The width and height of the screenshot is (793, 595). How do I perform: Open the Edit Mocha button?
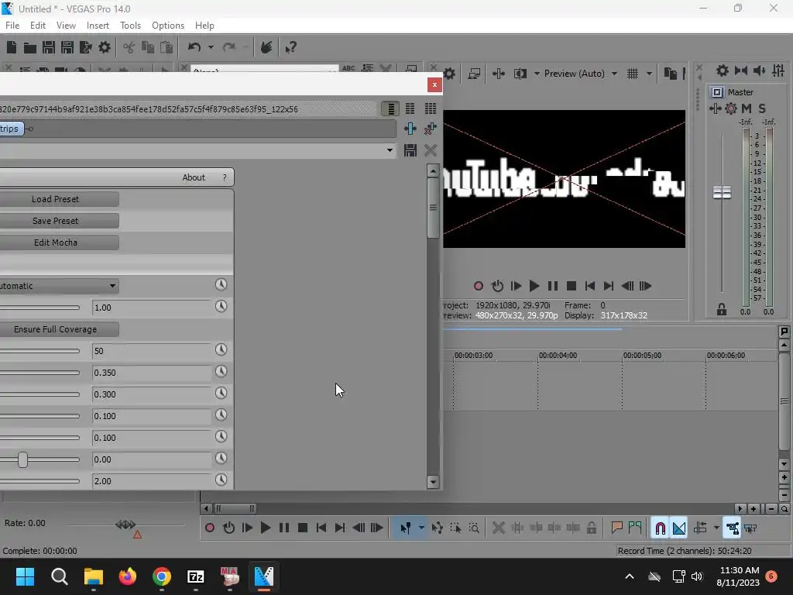coord(56,242)
